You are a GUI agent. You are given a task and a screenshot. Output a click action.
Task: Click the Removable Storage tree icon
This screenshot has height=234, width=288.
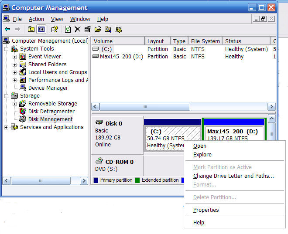pos(23,104)
